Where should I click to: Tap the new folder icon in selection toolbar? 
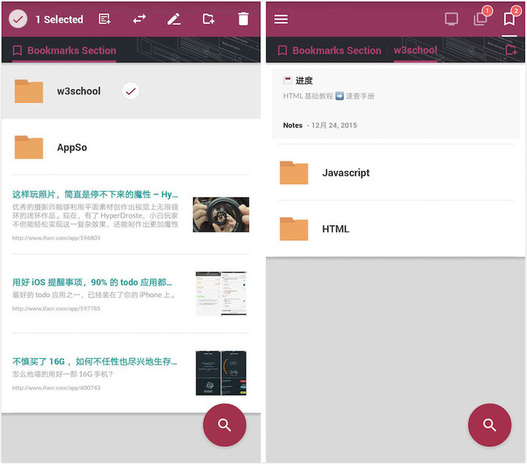click(x=209, y=19)
